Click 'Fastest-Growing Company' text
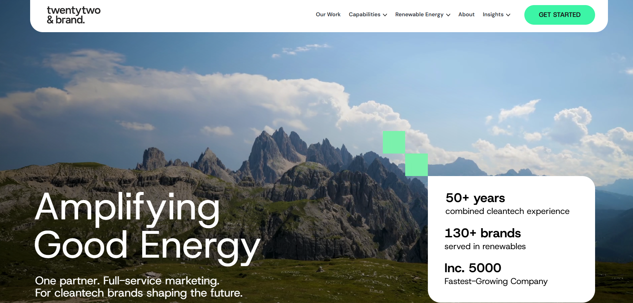 coord(496,281)
